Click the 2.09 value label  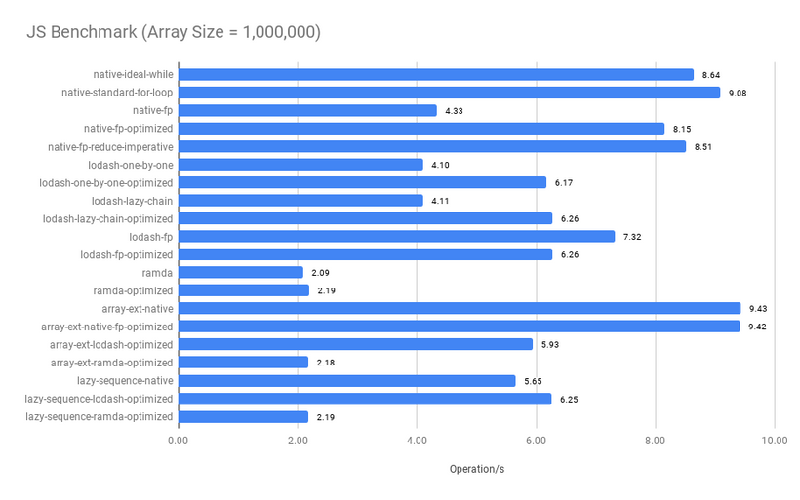[x=320, y=273]
